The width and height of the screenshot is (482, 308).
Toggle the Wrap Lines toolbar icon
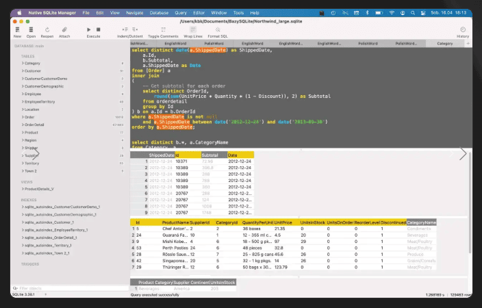pyautogui.click(x=193, y=29)
